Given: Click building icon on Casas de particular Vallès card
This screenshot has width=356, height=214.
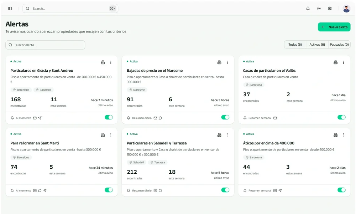Looking at the screenshot, I should pos(336,62).
